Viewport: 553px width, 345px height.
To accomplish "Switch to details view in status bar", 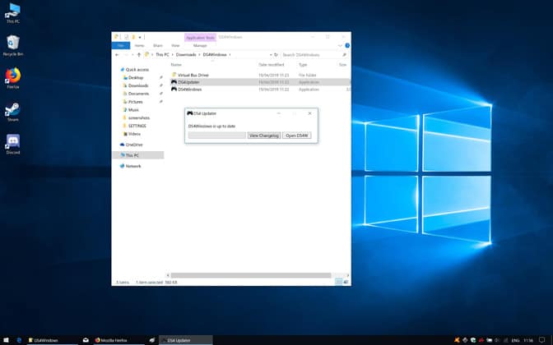I will tap(338, 282).
